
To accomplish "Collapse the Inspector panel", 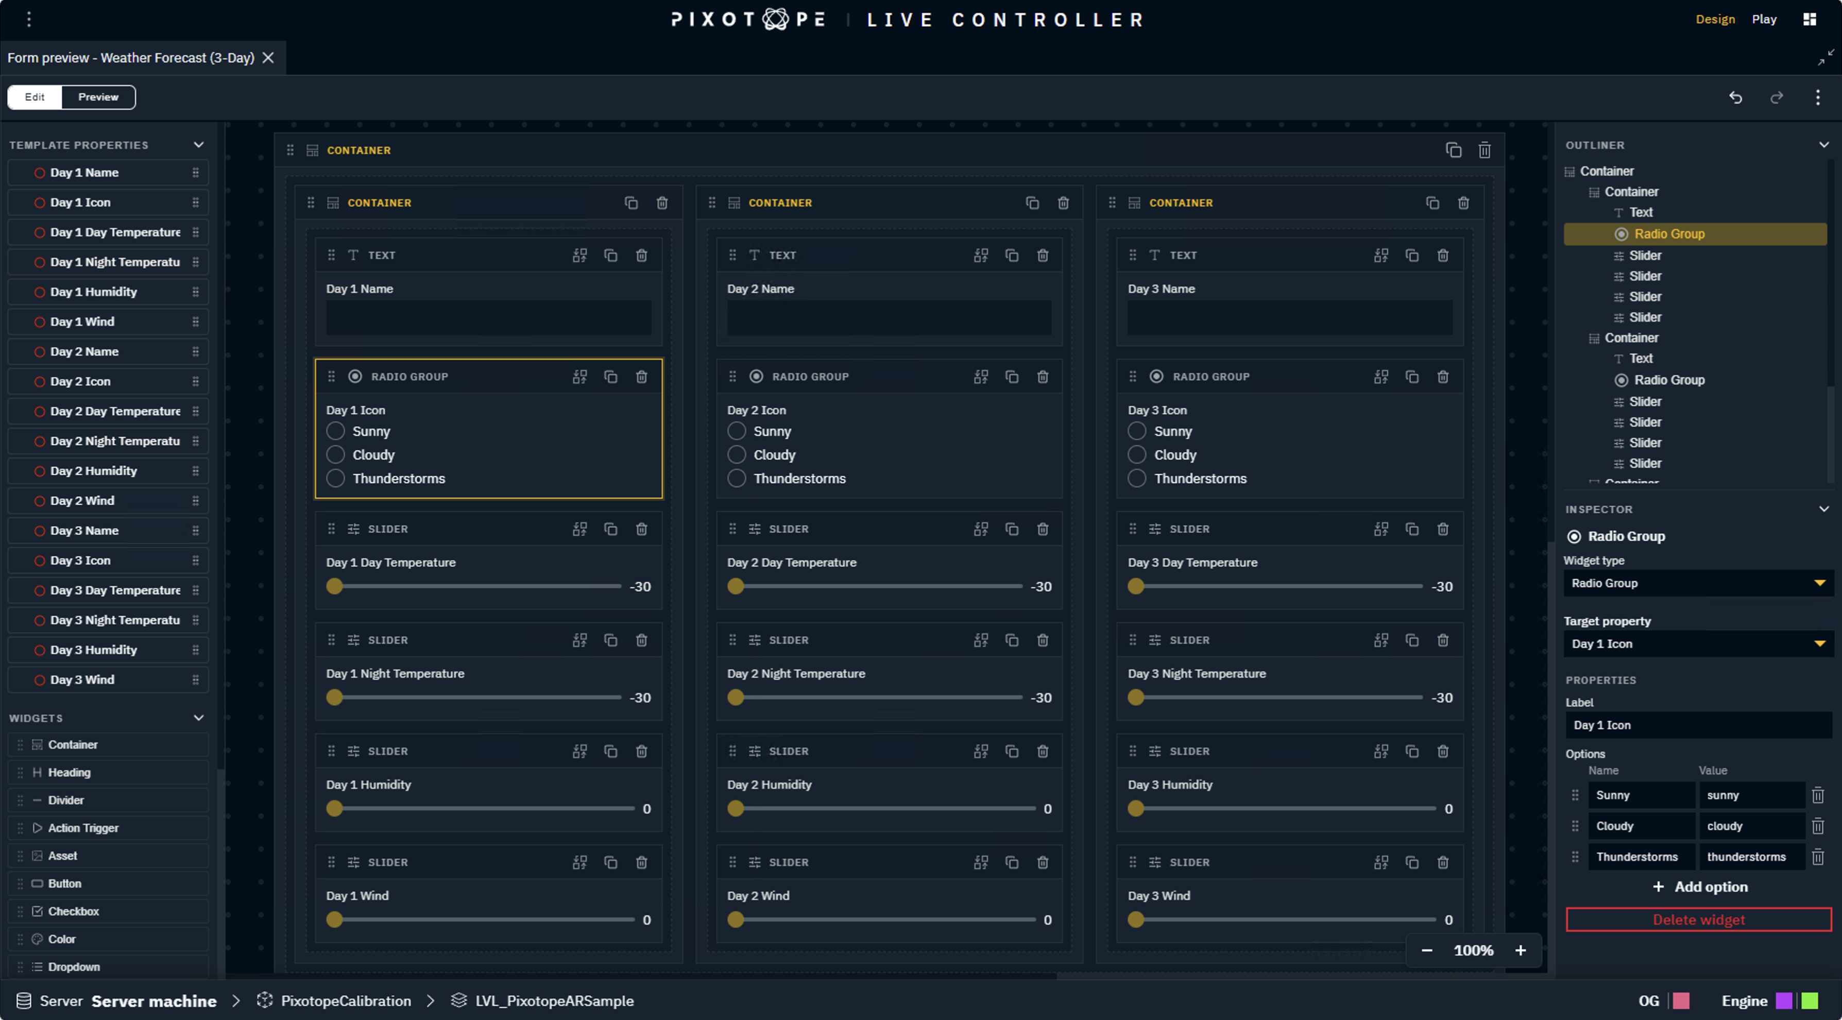I will pyautogui.click(x=1824, y=509).
